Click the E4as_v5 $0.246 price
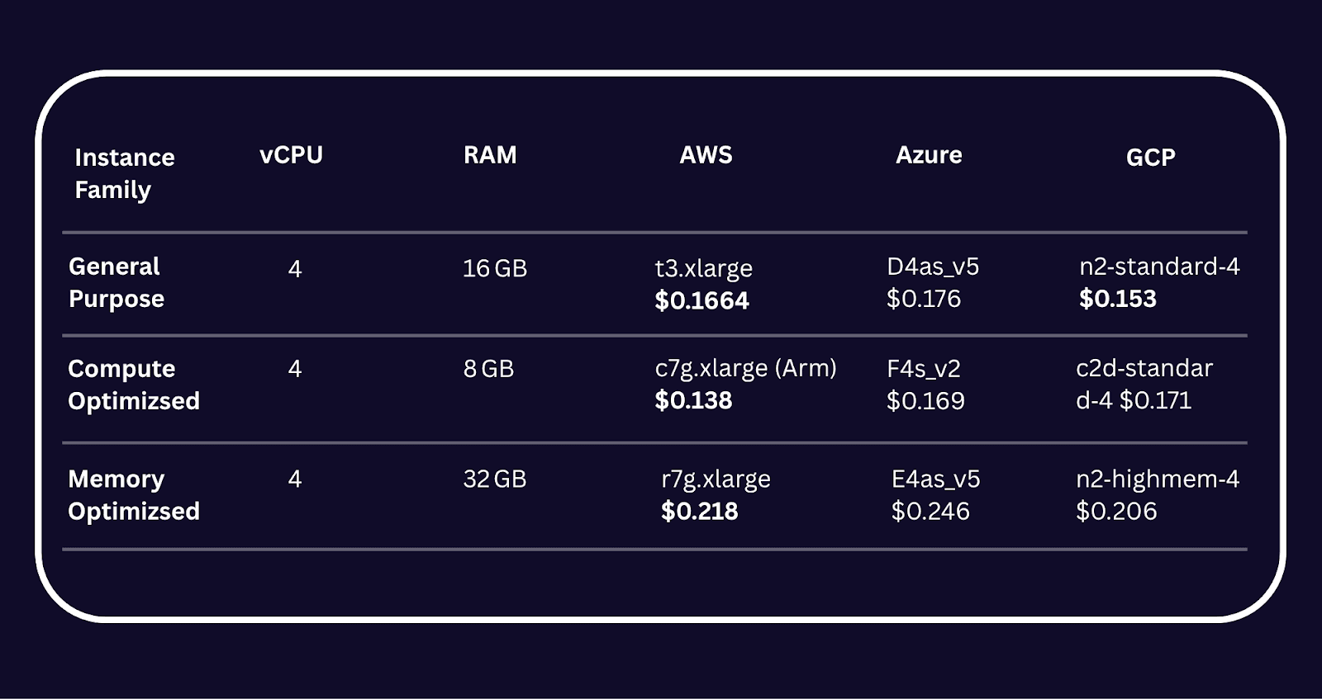Viewport: 1322px width, 699px height. pyautogui.click(x=930, y=511)
